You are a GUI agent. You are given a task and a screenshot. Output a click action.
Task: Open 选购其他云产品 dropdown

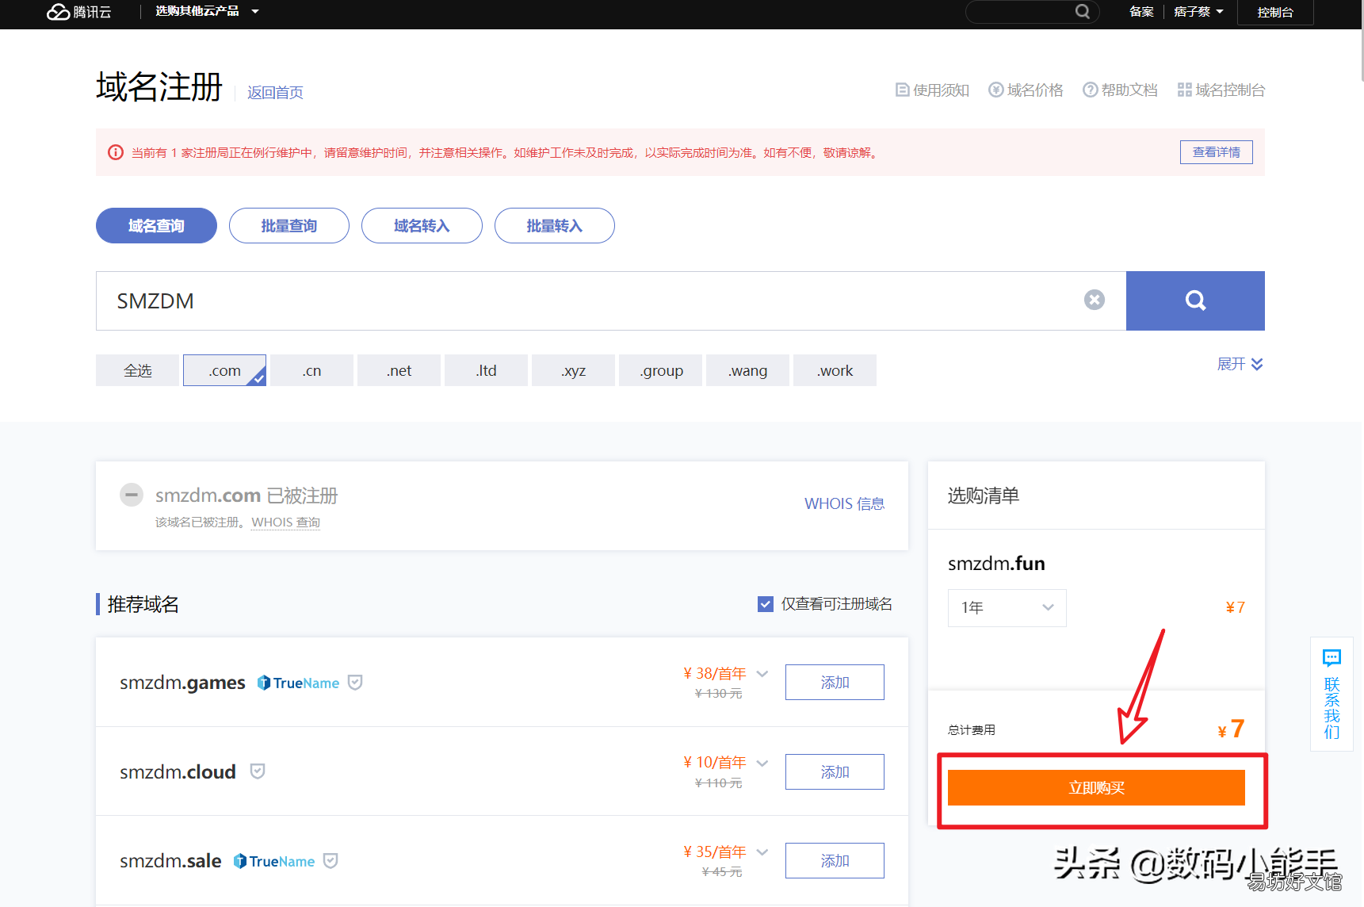(207, 11)
